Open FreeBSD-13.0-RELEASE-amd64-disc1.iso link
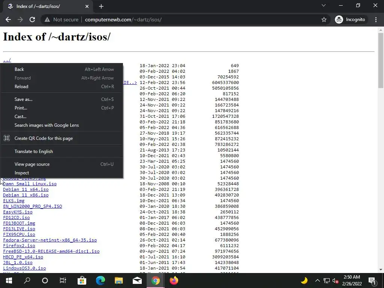 coord(51,251)
